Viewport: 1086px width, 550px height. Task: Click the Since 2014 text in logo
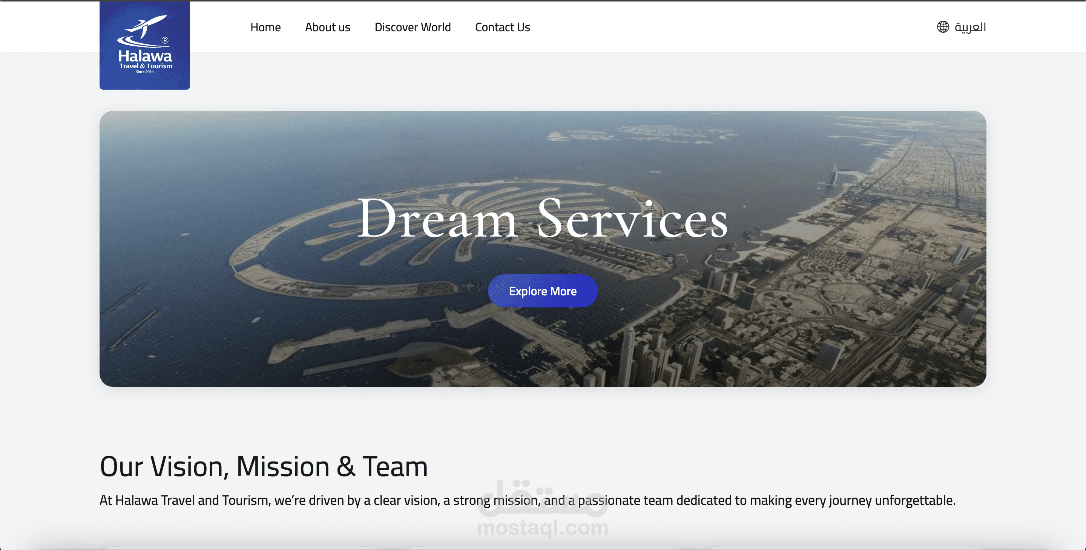(144, 72)
